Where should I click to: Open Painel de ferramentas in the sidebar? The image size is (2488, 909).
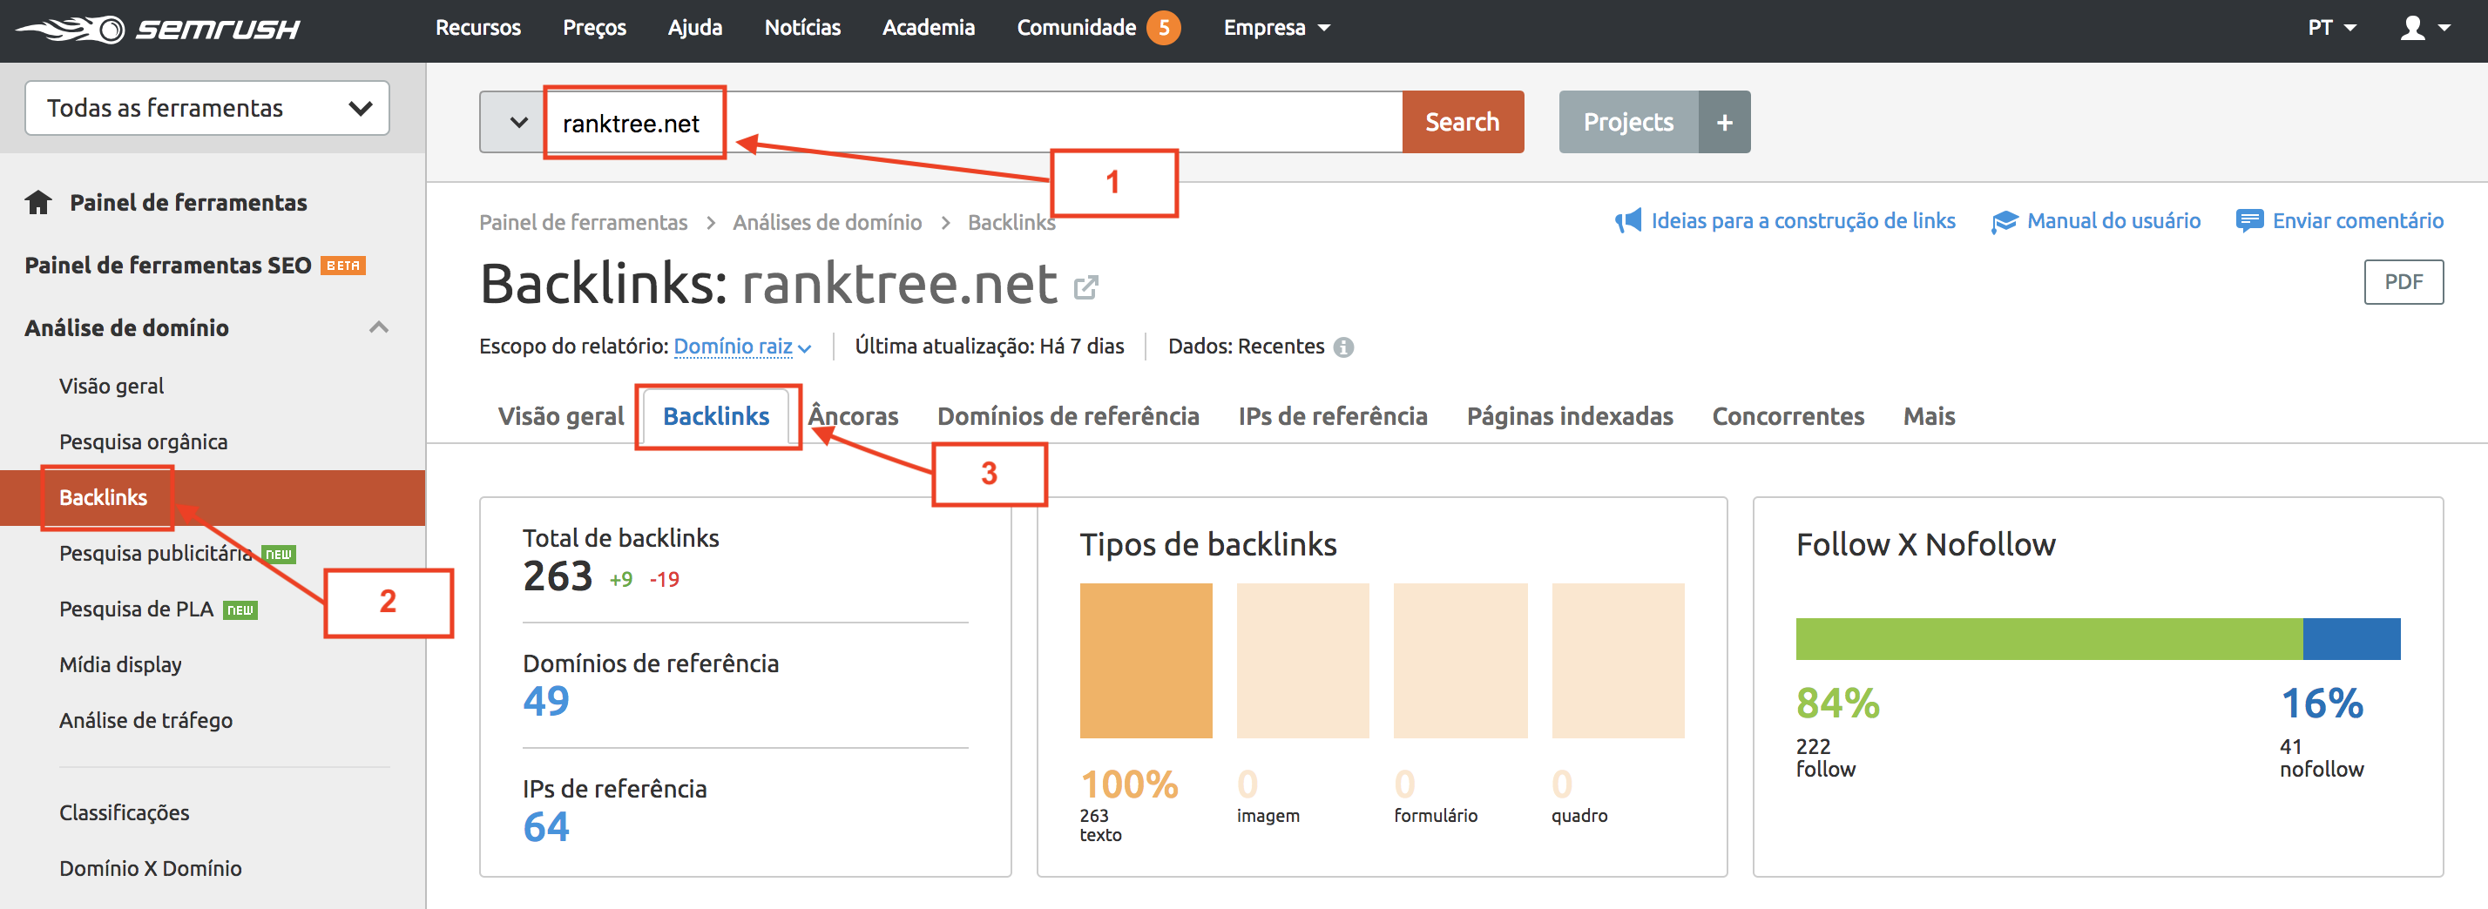188,203
